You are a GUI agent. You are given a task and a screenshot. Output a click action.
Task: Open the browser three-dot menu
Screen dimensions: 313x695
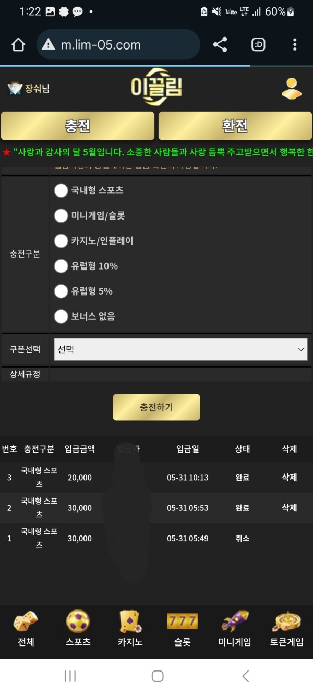[x=294, y=45]
